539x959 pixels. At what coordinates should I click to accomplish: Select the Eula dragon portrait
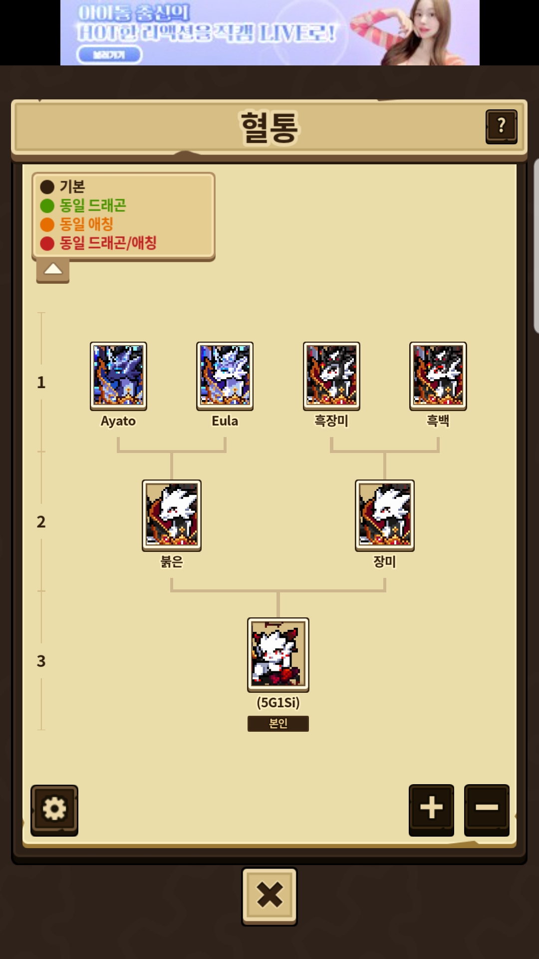pyautogui.click(x=225, y=376)
